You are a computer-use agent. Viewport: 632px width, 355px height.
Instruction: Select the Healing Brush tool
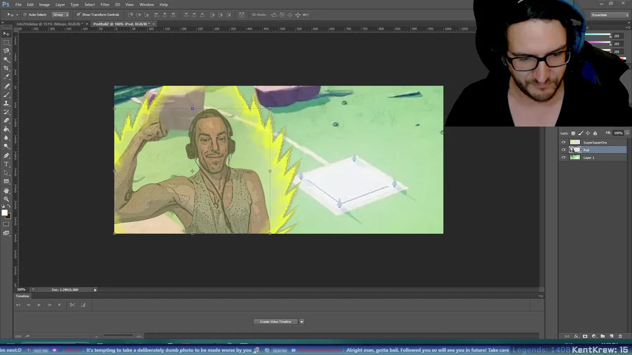click(x=6, y=86)
